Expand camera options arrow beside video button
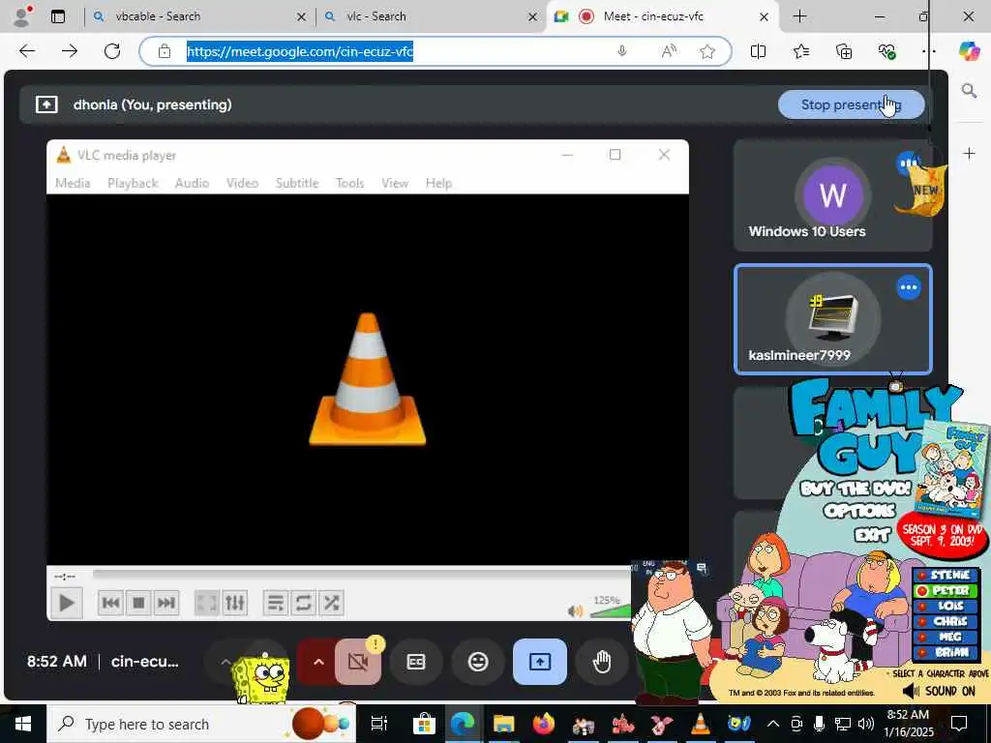 click(x=318, y=662)
